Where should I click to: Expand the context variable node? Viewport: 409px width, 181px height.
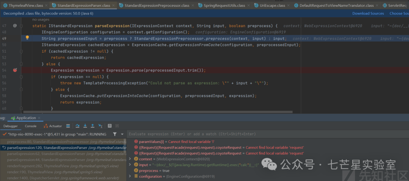click(x=130, y=159)
